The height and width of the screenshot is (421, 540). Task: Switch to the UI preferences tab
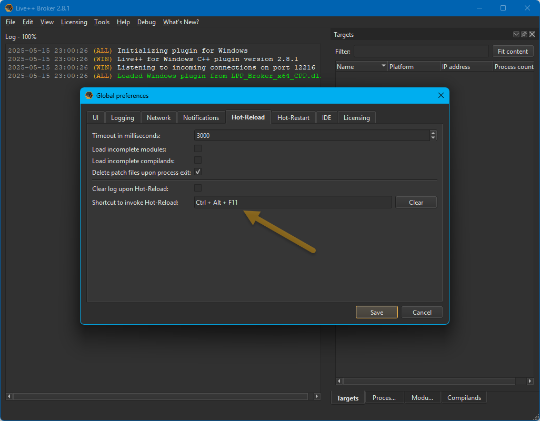point(95,118)
